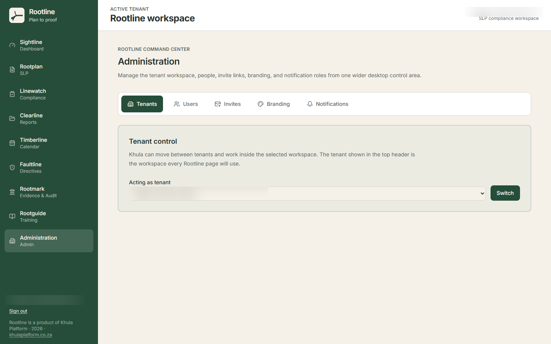Viewport: 551px width, 344px height.
Task: Click the Faultline shield icon
Action: point(12,167)
